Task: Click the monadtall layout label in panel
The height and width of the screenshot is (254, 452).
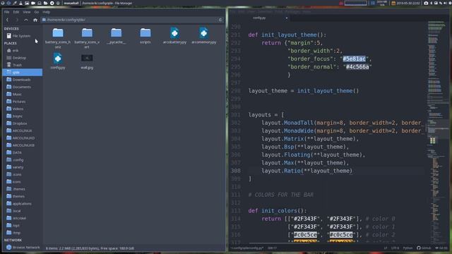Action: point(71,3)
